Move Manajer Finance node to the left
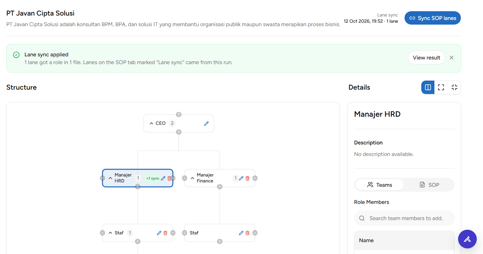483x254 pixels. pyautogui.click(x=185, y=178)
